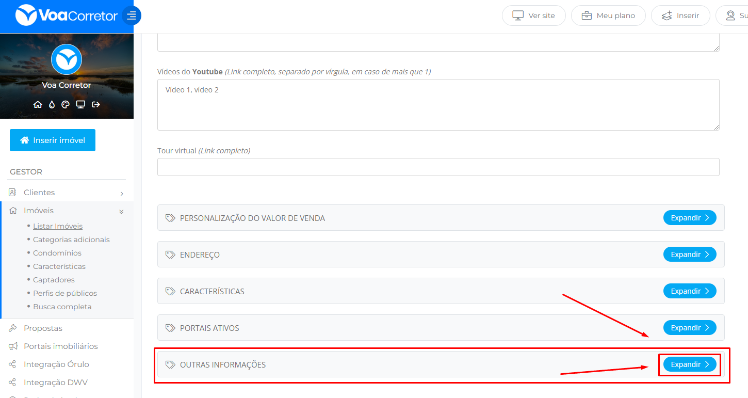The image size is (748, 398).
Task: Open the palette theme icon in profile
Action: point(66,104)
